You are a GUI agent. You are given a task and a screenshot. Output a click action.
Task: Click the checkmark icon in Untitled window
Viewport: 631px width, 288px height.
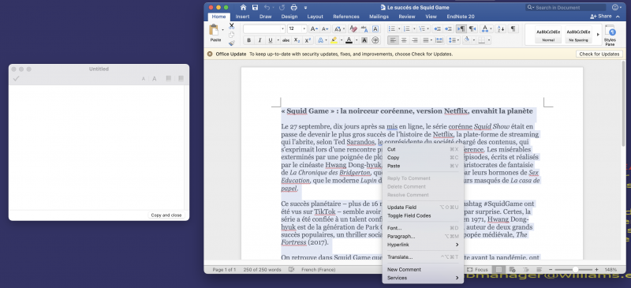16,79
